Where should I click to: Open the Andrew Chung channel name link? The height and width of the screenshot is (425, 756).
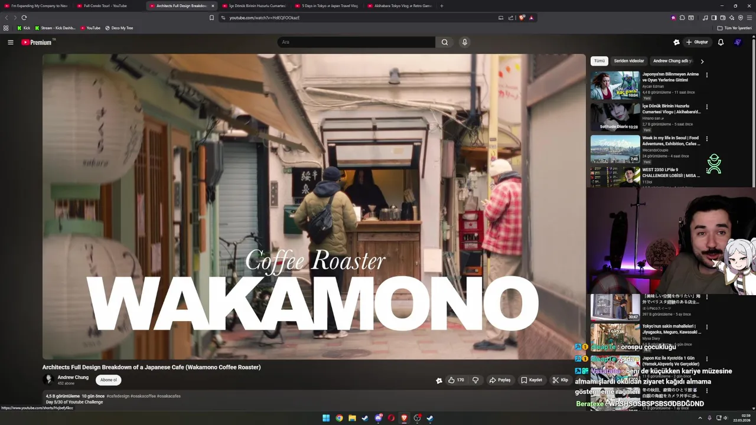73,377
